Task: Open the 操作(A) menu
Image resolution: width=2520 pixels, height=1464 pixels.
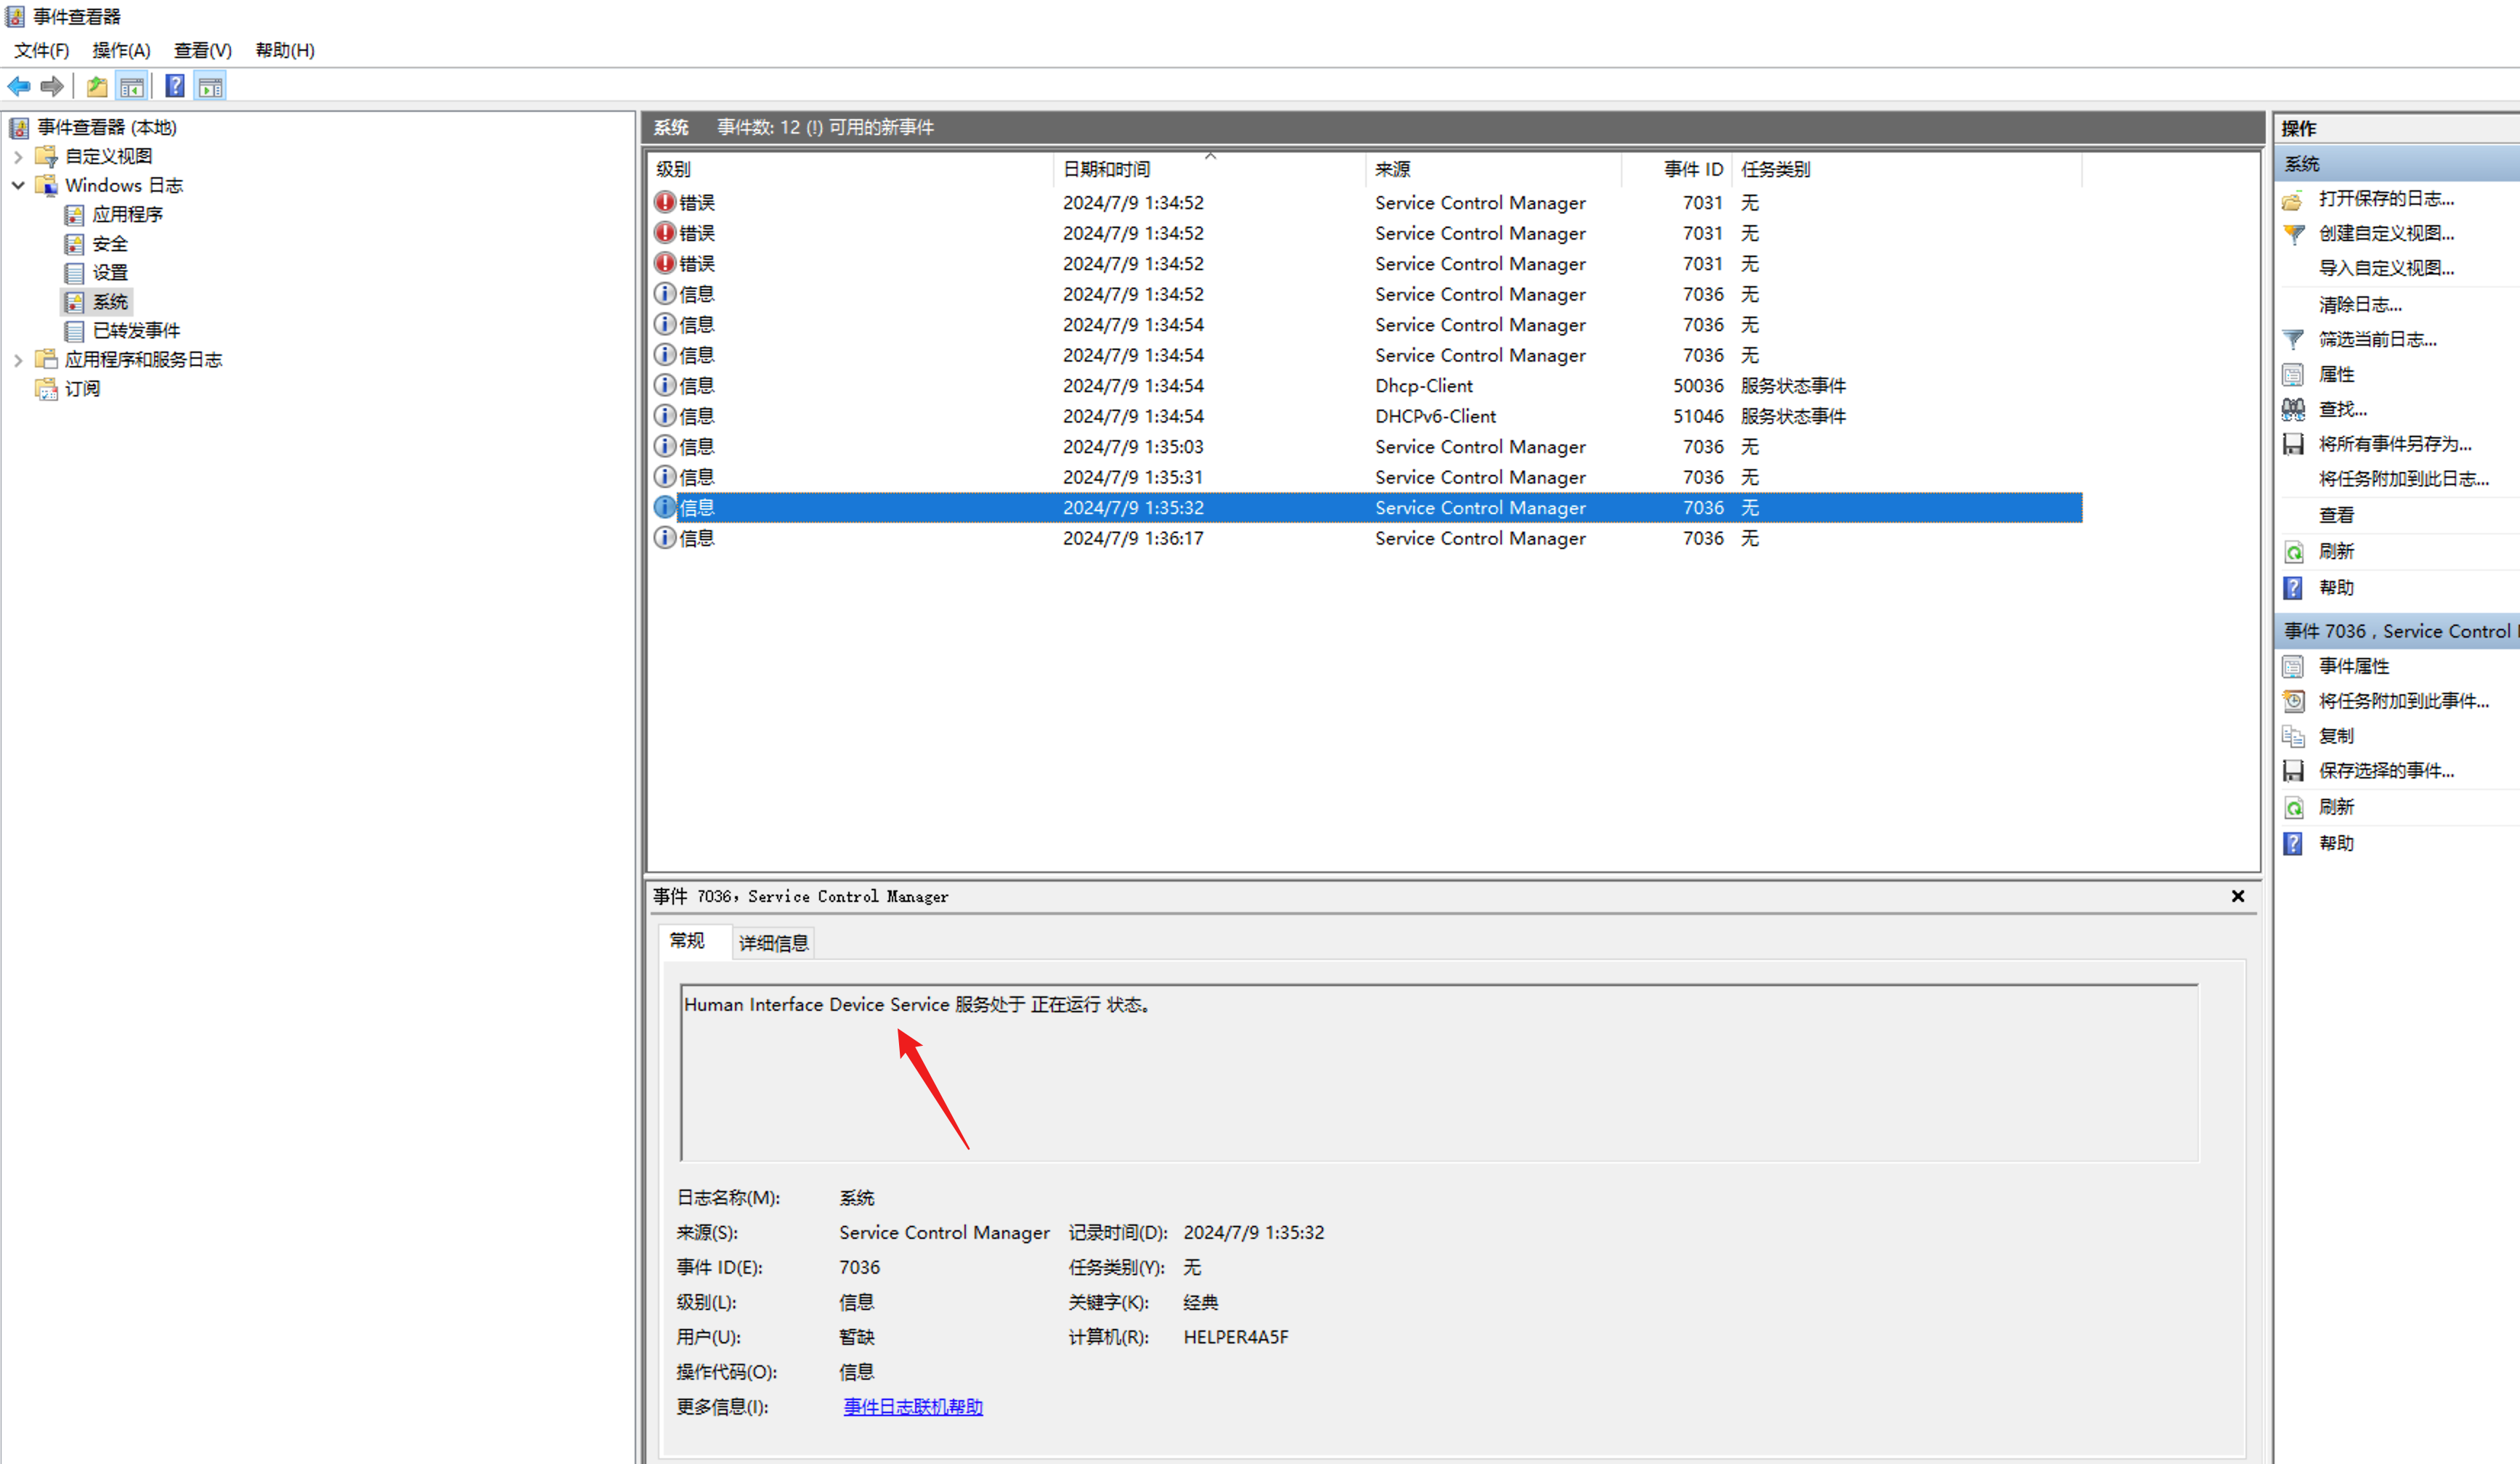Action: click(x=121, y=50)
